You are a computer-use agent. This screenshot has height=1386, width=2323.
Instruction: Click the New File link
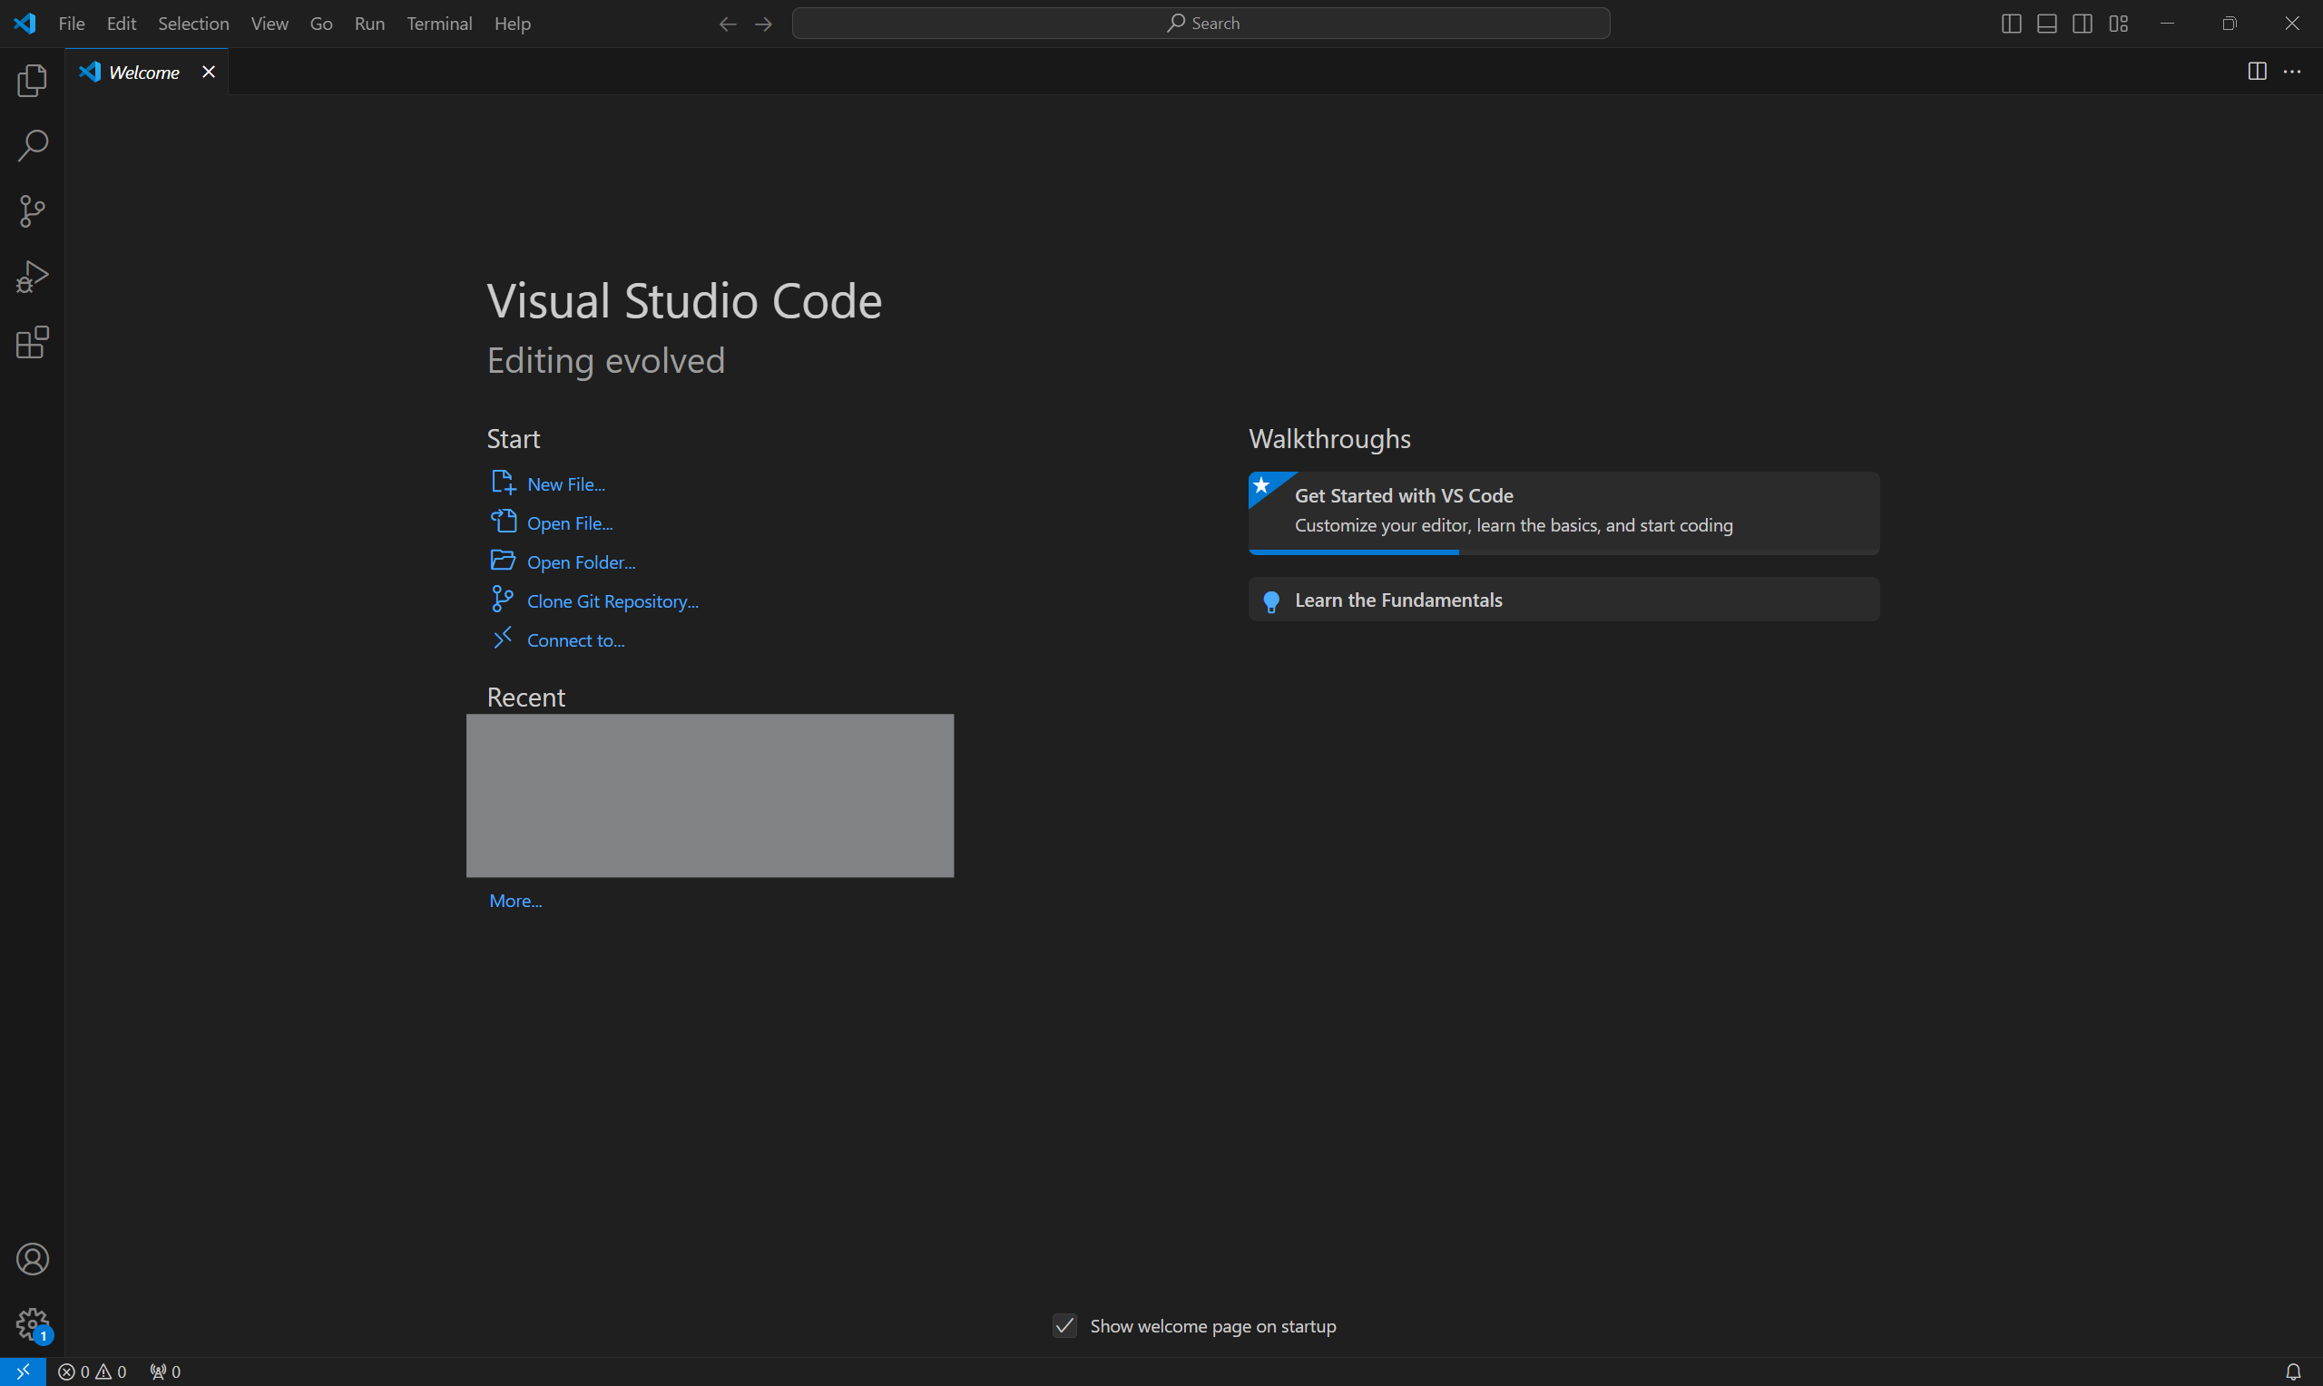[564, 483]
